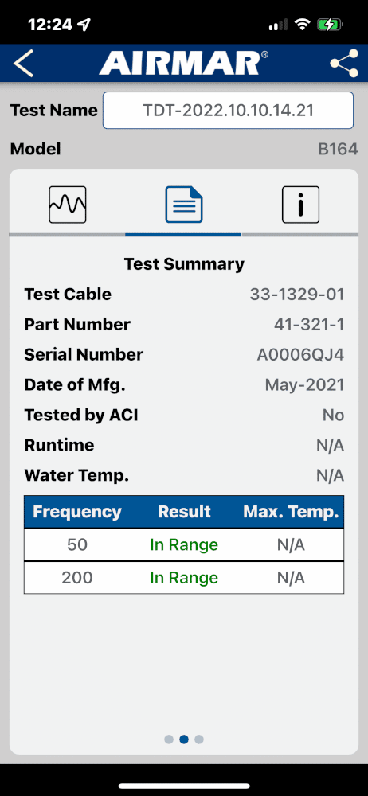Screen dimensions: 368x796
Task: Click the AIRMAR logo
Action: coord(184,64)
